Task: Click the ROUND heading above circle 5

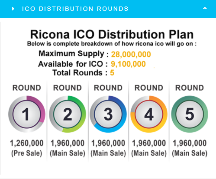Action: (190, 88)
